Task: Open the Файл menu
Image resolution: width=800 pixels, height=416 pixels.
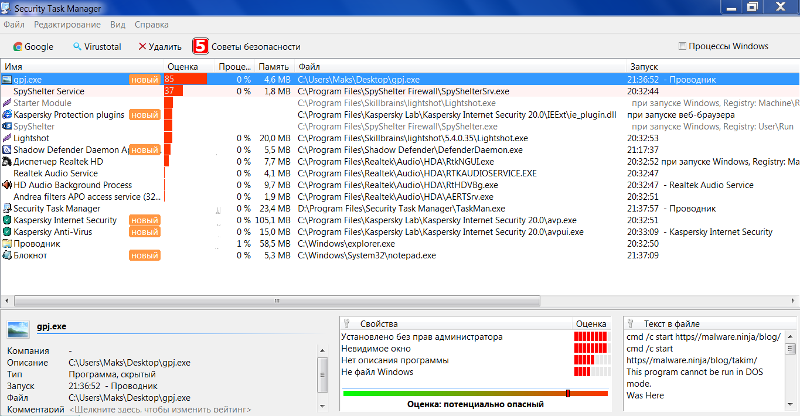Action: pyautogui.click(x=14, y=25)
